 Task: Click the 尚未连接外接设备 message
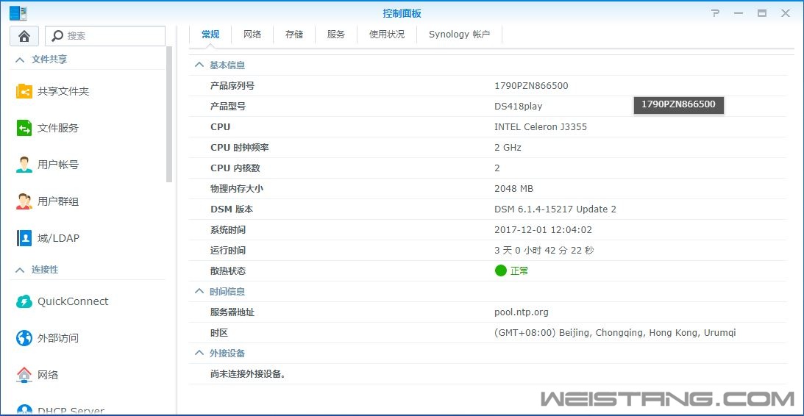click(248, 374)
